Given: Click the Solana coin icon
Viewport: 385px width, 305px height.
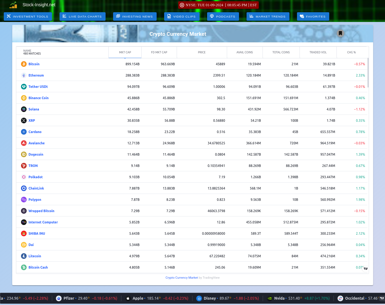Looking at the screenshot, I should point(24,109).
